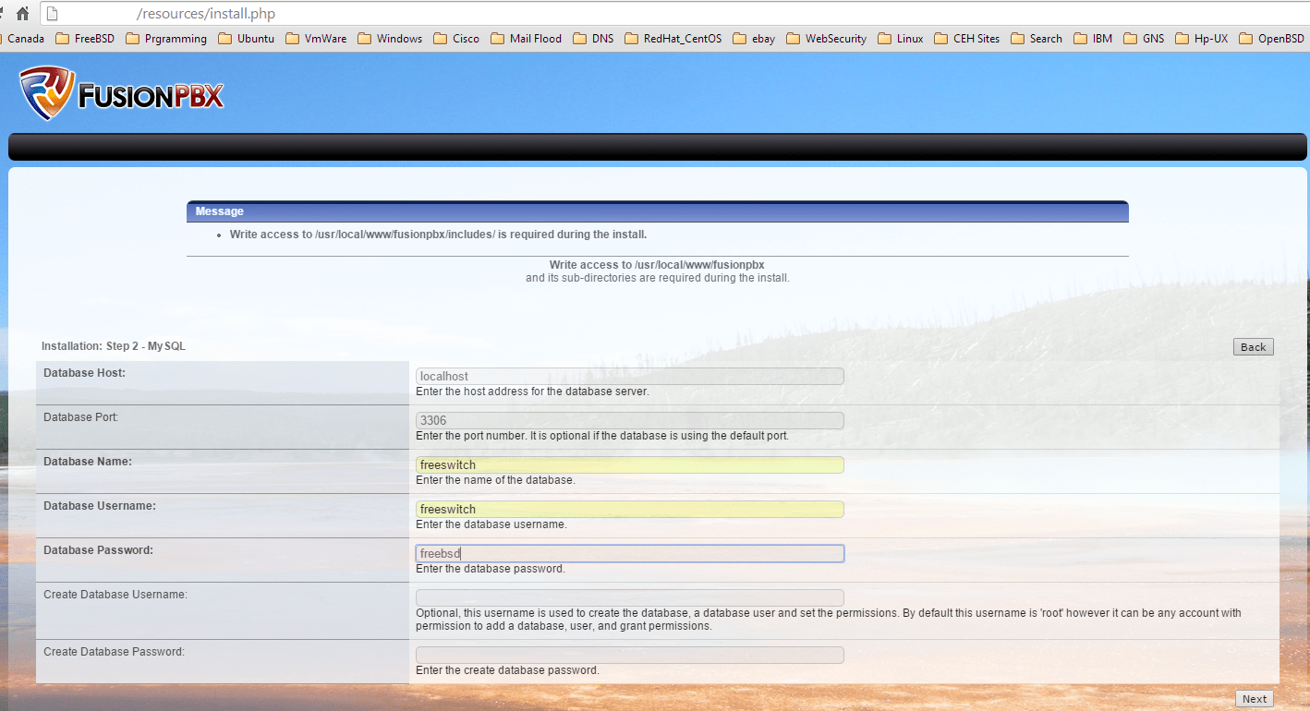Select the Database Host input field
The width and height of the screenshot is (1310, 711).
click(x=629, y=376)
